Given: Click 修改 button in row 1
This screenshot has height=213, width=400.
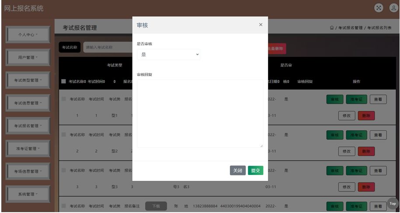Looking at the screenshot, I should click(x=347, y=115).
